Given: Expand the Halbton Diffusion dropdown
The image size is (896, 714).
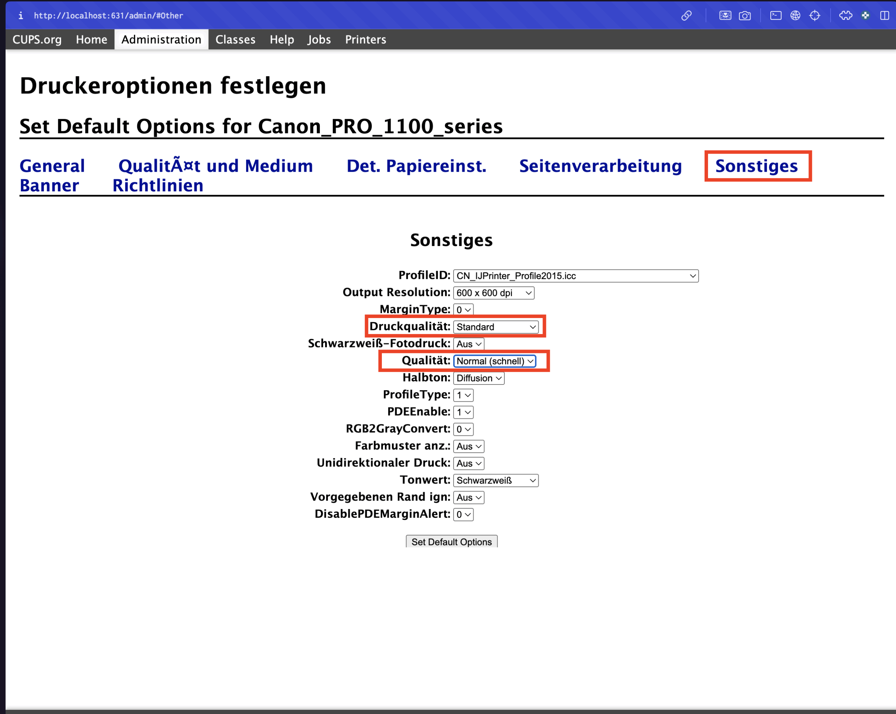Looking at the screenshot, I should [478, 378].
